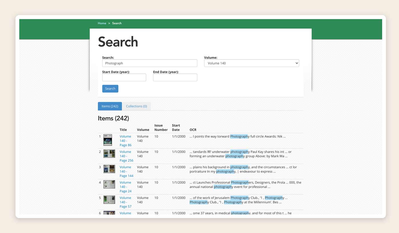The height and width of the screenshot is (233, 399).
Task: Open thumbnail for Volume 140 Page 256
Action: [109, 154]
